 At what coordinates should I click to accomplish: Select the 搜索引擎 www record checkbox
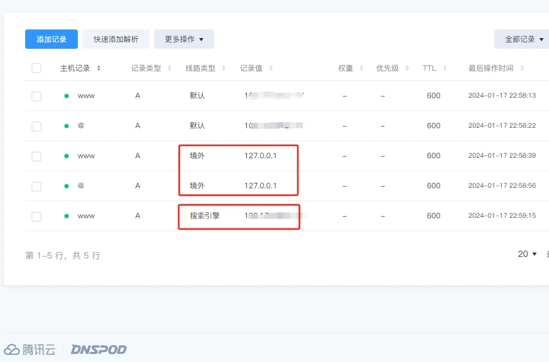coord(36,216)
